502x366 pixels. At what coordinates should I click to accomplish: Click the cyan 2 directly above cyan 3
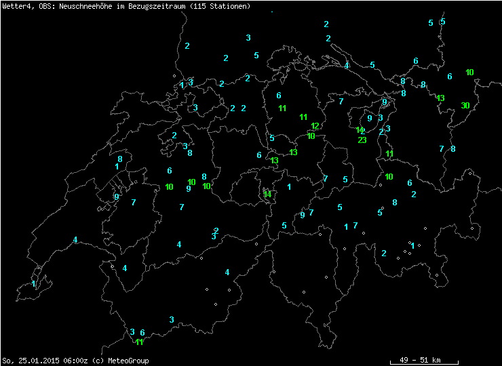(216, 230)
